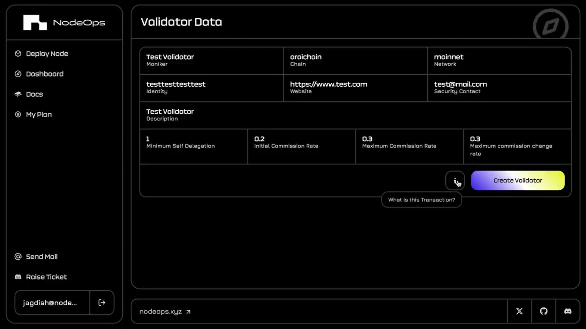Screen dimensions: 586x329
Task: Click the Test Validator description value
Action: point(170,111)
